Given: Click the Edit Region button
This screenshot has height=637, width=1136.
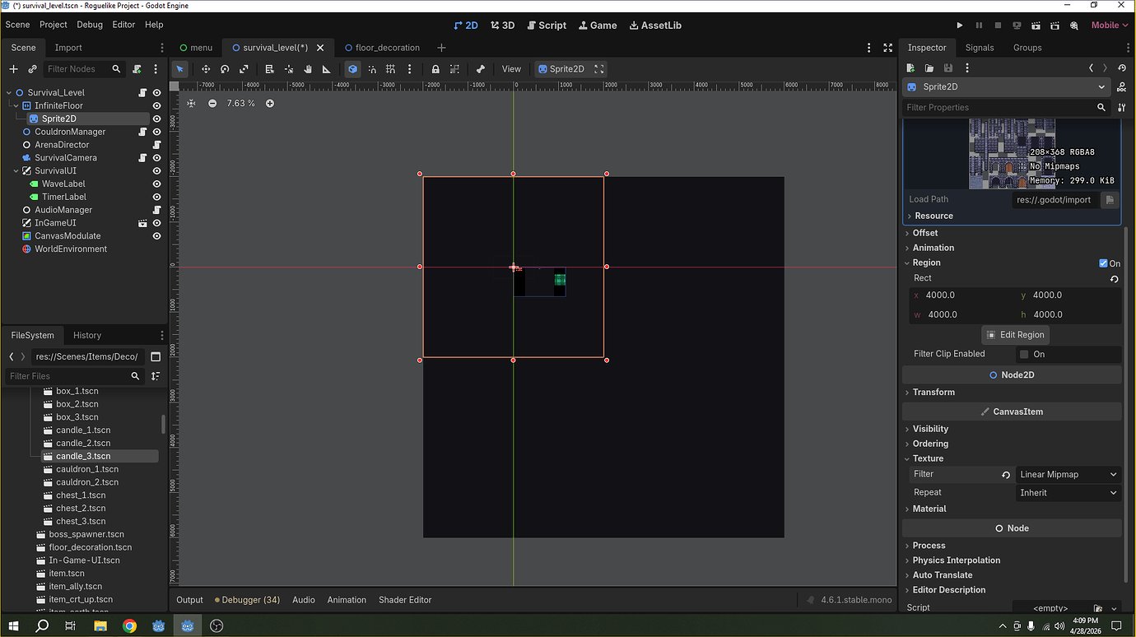Looking at the screenshot, I should coord(1015,335).
